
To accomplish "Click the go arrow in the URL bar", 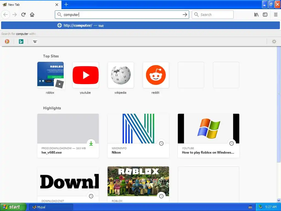I will click(x=185, y=15).
